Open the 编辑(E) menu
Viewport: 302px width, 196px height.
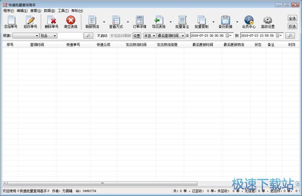[22, 11]
